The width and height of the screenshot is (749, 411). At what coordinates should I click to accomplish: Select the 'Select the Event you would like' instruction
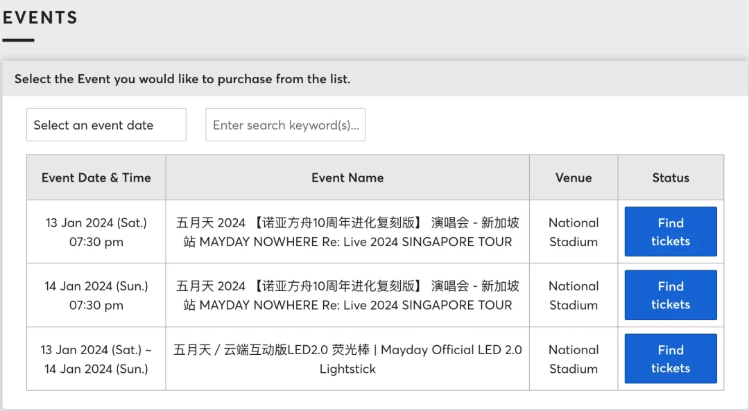pos(182,79)
